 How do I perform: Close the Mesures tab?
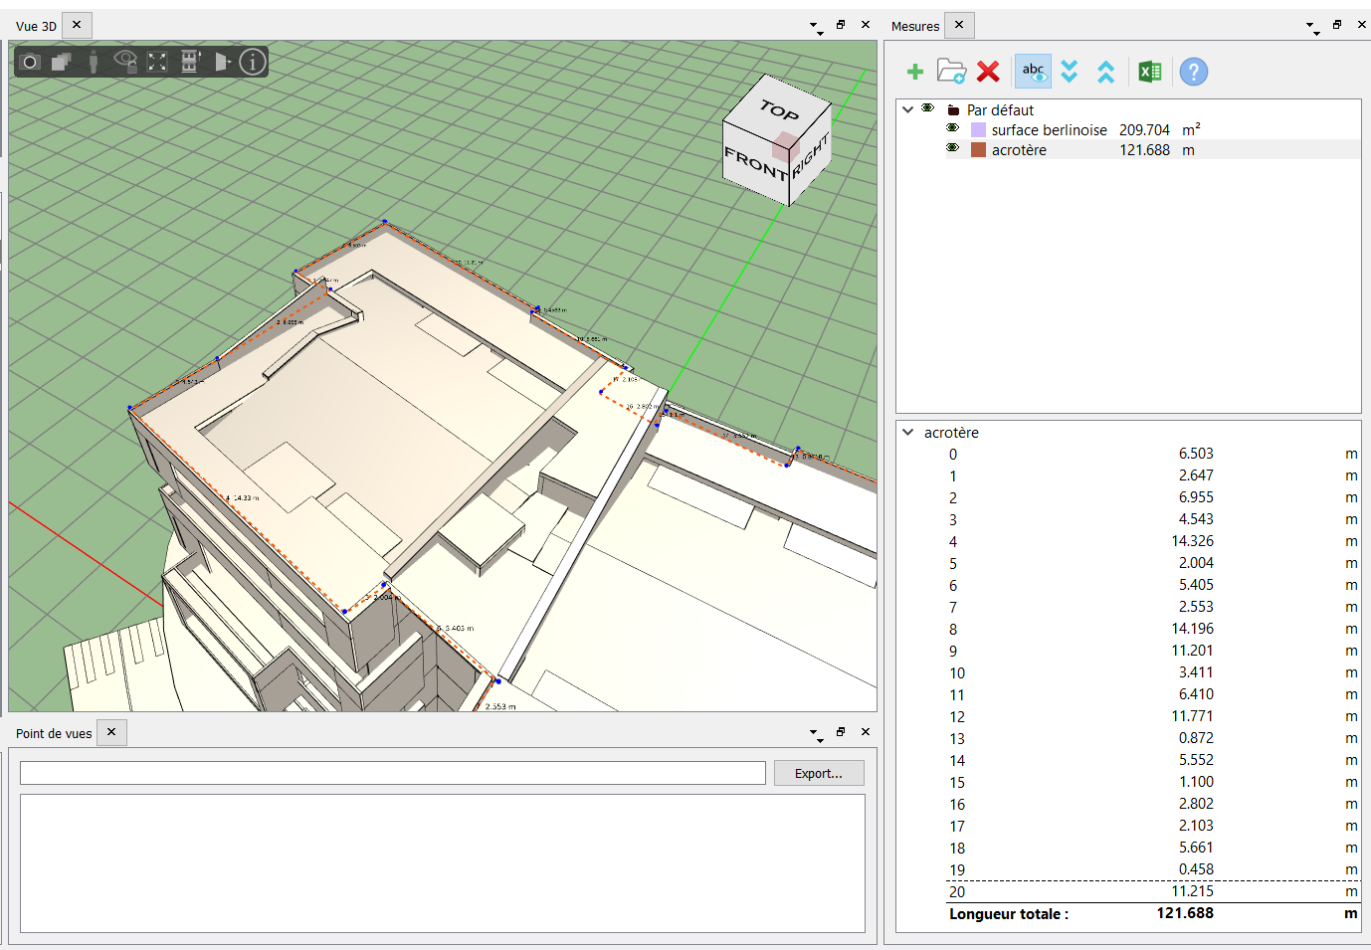click(x=959, y=25)
